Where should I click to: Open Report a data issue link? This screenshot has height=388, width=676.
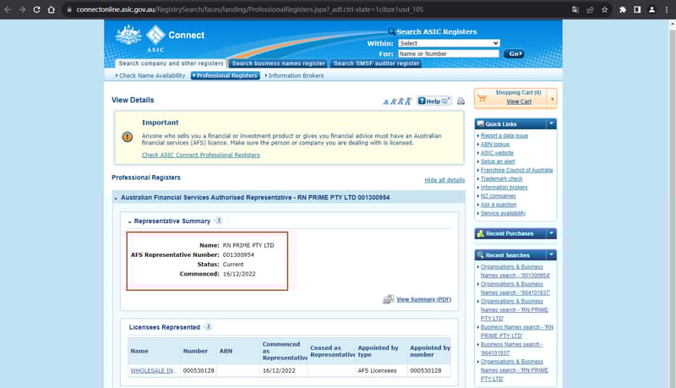coord(504,136)
